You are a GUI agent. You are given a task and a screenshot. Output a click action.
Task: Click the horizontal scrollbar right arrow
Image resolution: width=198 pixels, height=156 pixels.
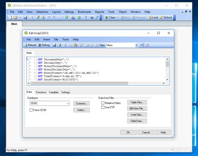(164, 83)
